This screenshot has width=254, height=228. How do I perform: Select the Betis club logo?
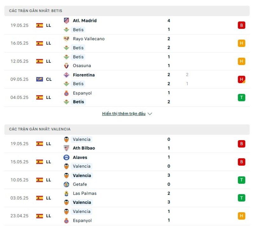(67, 29)
